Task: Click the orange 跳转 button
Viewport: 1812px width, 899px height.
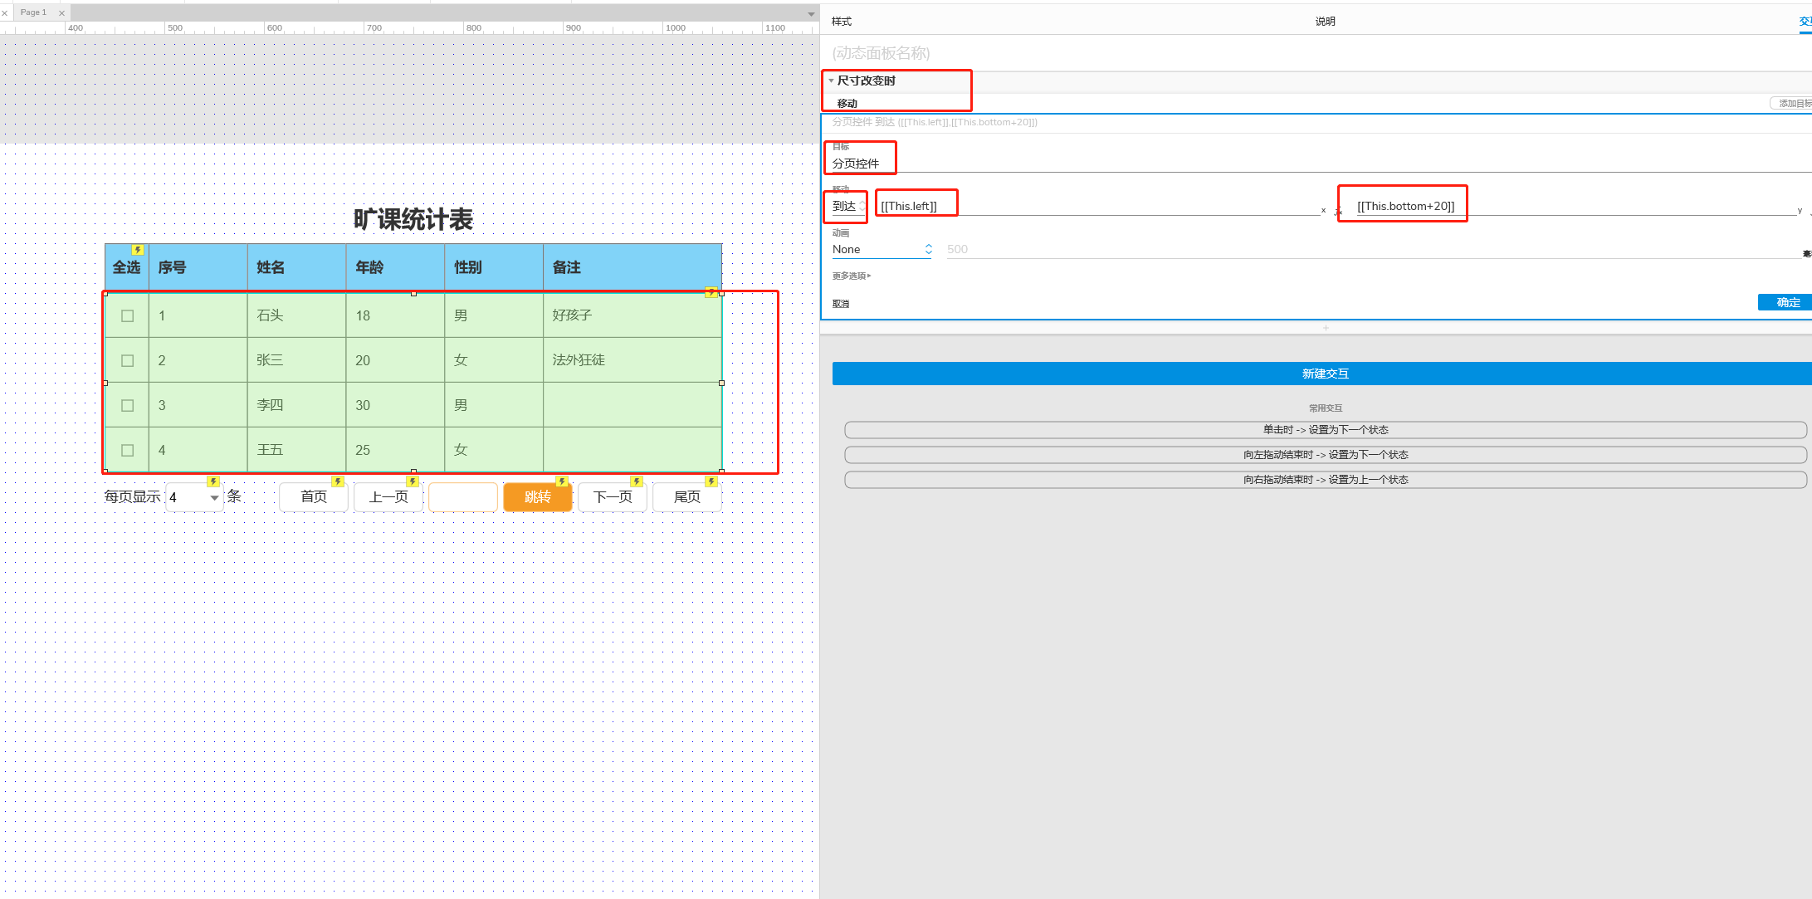Action: (538, 497)
